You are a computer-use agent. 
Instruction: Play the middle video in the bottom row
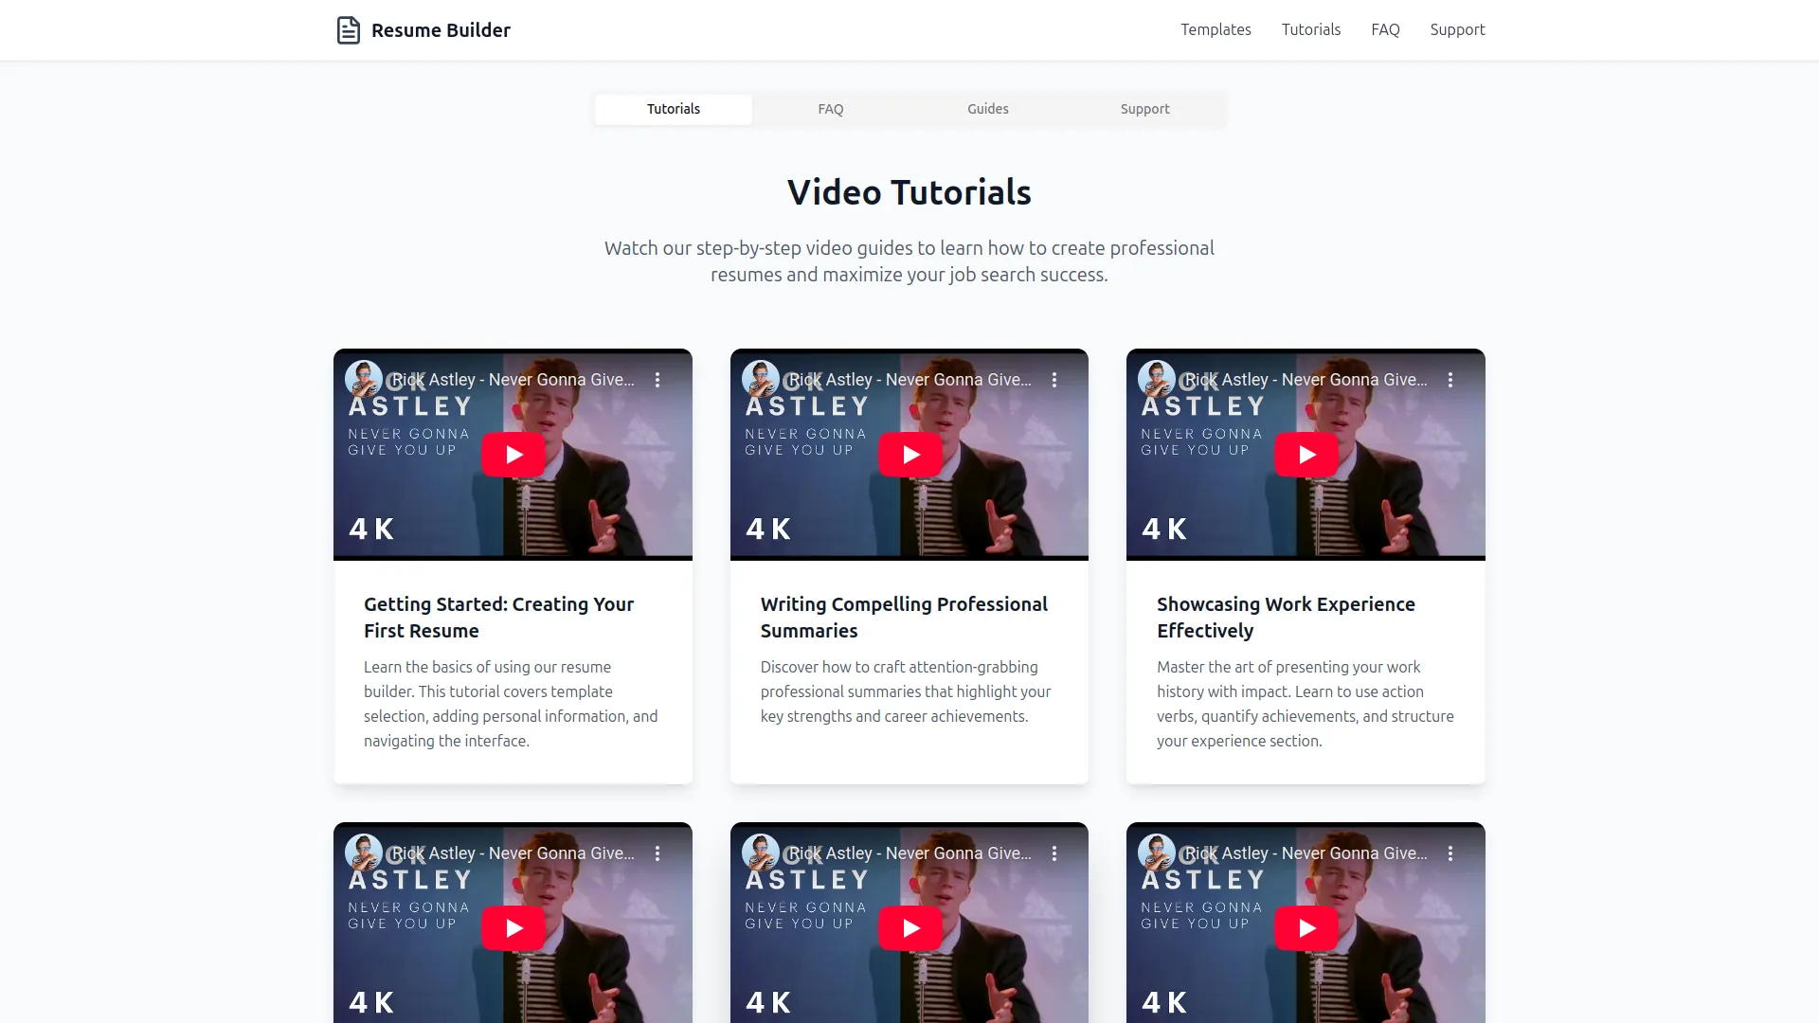(909, 927)
